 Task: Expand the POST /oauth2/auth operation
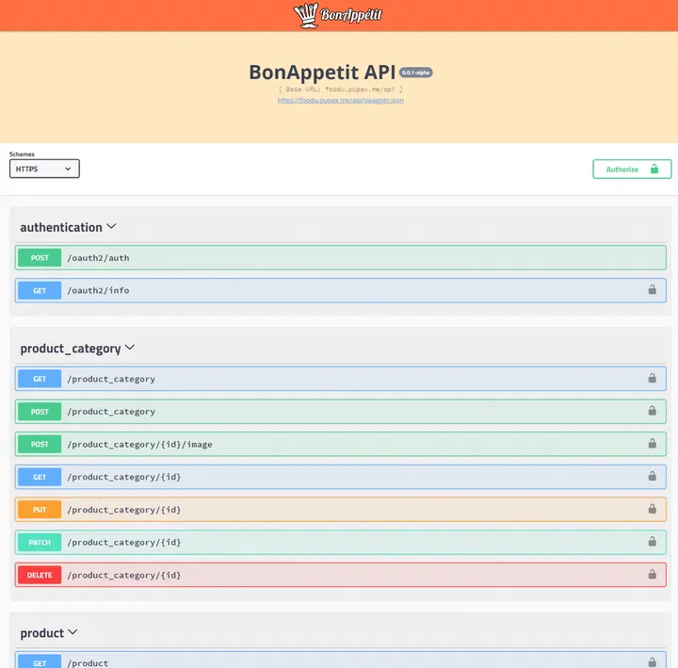point(340,258)
